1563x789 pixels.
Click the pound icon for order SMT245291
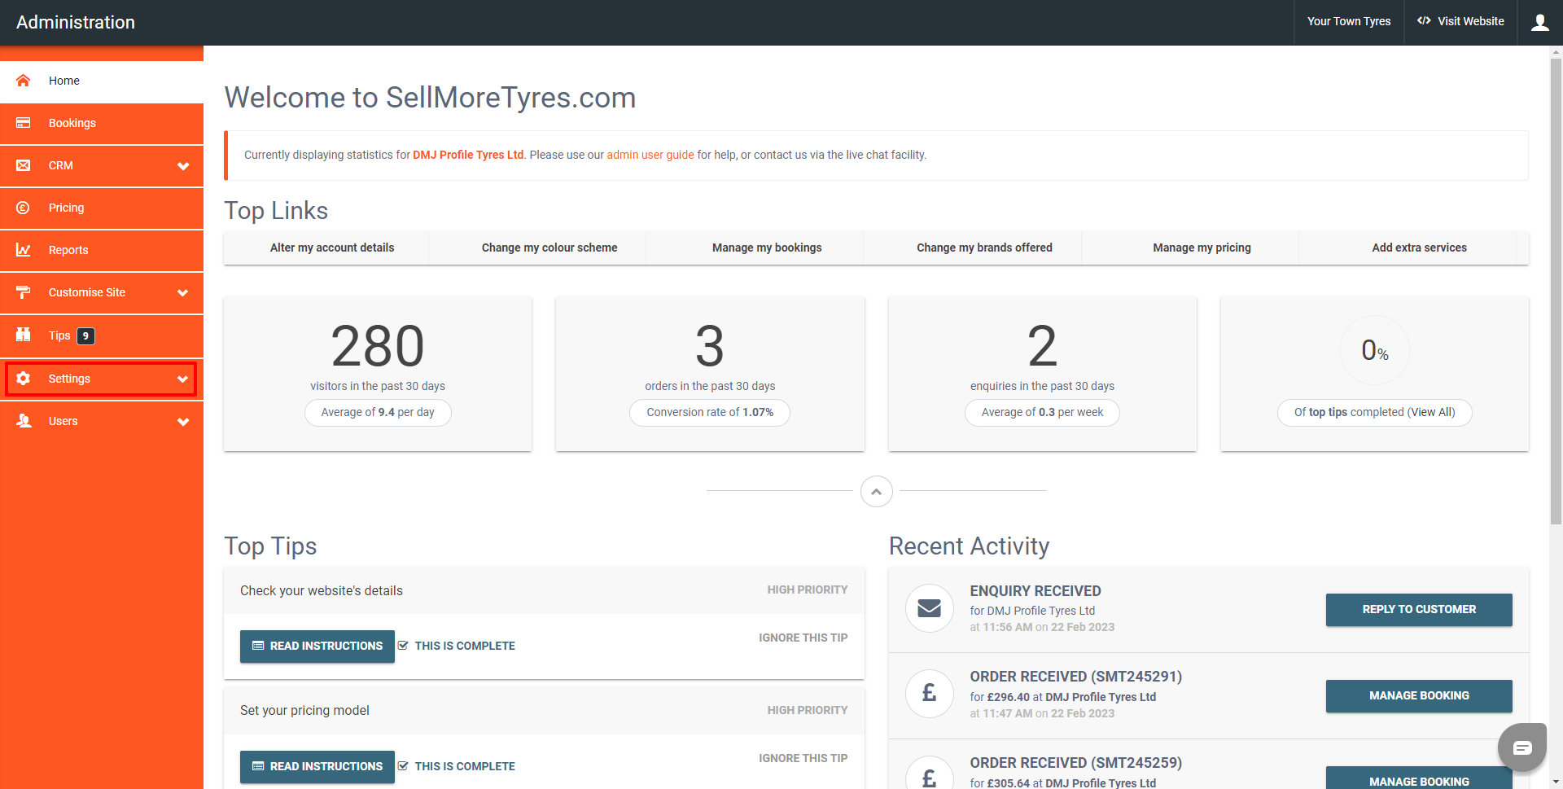click(929, 694)
